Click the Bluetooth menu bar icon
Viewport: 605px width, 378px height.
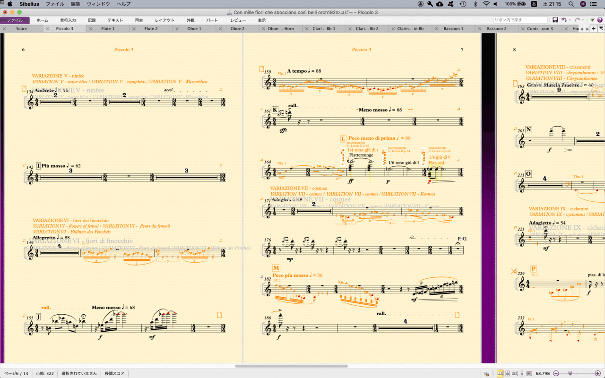point(475,4)
